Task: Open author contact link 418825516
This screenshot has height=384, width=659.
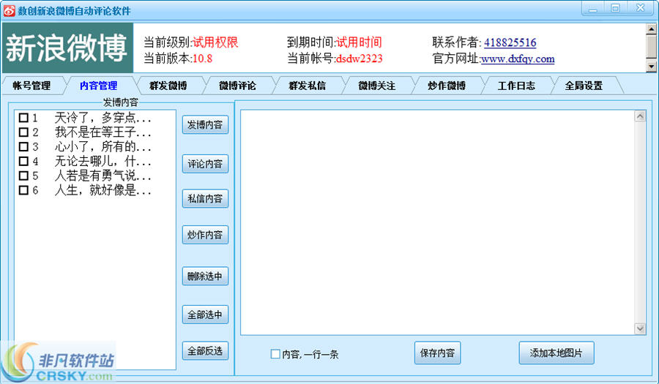Action: (510, 42)
